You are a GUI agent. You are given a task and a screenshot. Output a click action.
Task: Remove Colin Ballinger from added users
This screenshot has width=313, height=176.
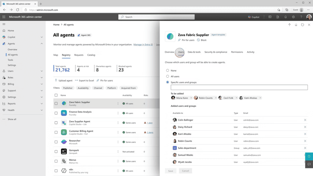click(x=305, y=120)
